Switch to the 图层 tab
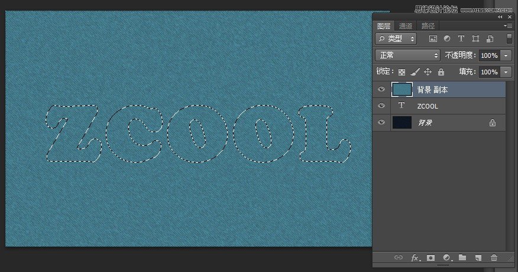 tap(384, 26)
